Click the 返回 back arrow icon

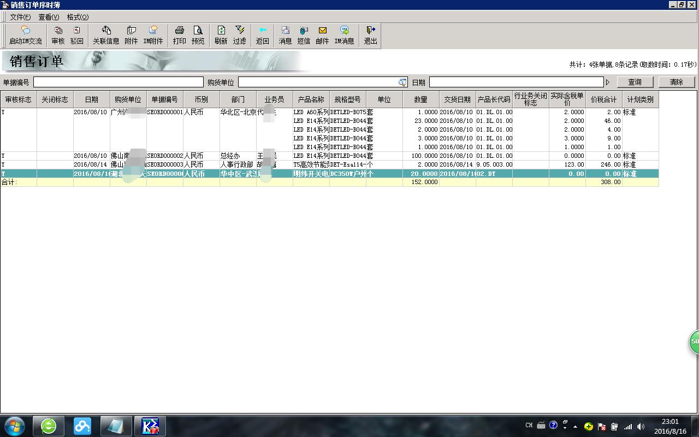(263, 35)
